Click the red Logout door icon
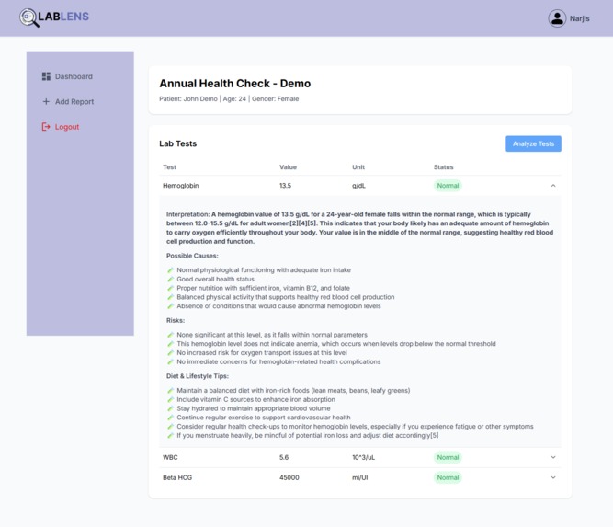 [46, 127]
